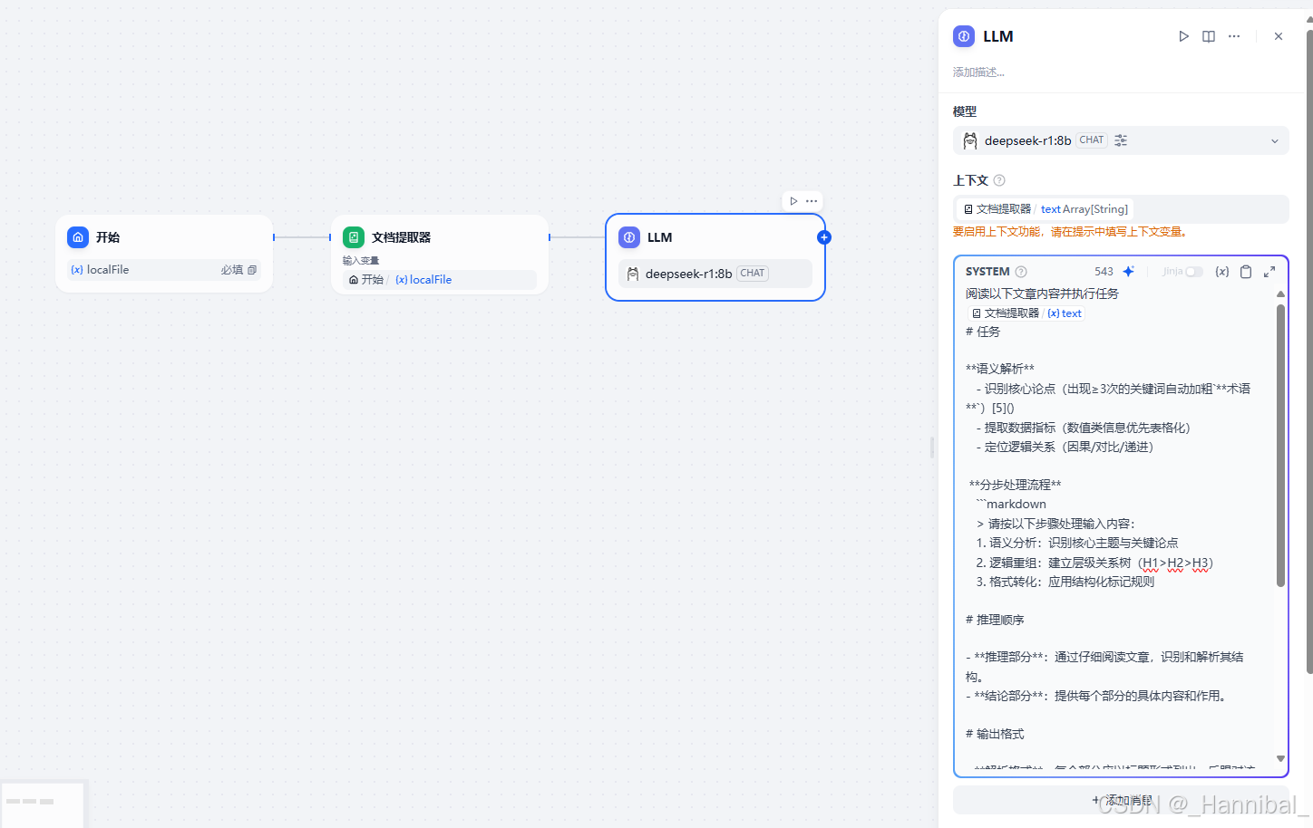Image resolution: width=1313 pixels, height=828 pixels.
Task: Open the help book icon in the LLM panel header
Action: tap(1209, 36)
